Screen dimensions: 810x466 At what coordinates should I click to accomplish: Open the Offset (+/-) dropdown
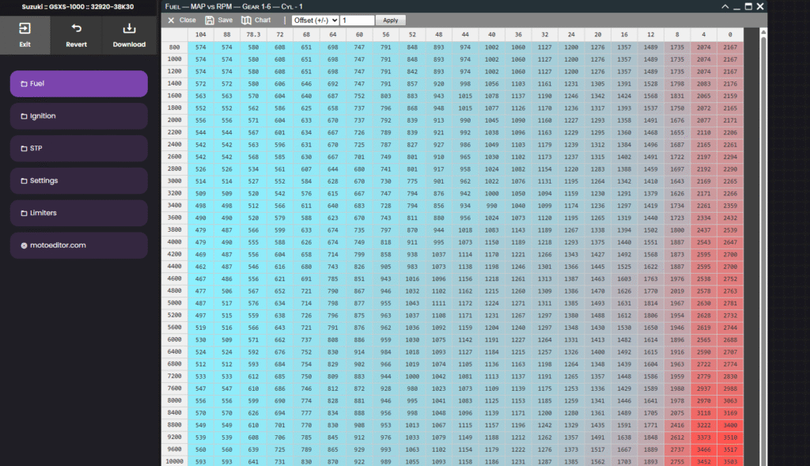tap(316, 20)
